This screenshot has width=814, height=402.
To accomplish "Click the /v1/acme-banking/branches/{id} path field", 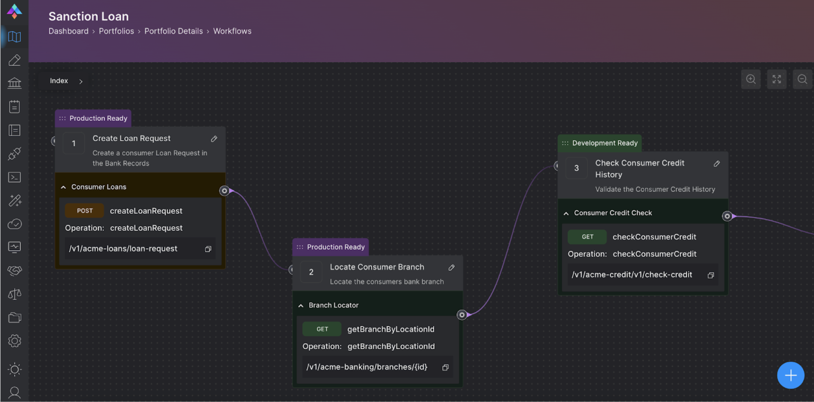I will pos(377,367).
